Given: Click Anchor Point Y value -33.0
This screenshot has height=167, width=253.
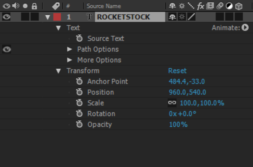Looking at the screenshot, I should pos(196,81).
